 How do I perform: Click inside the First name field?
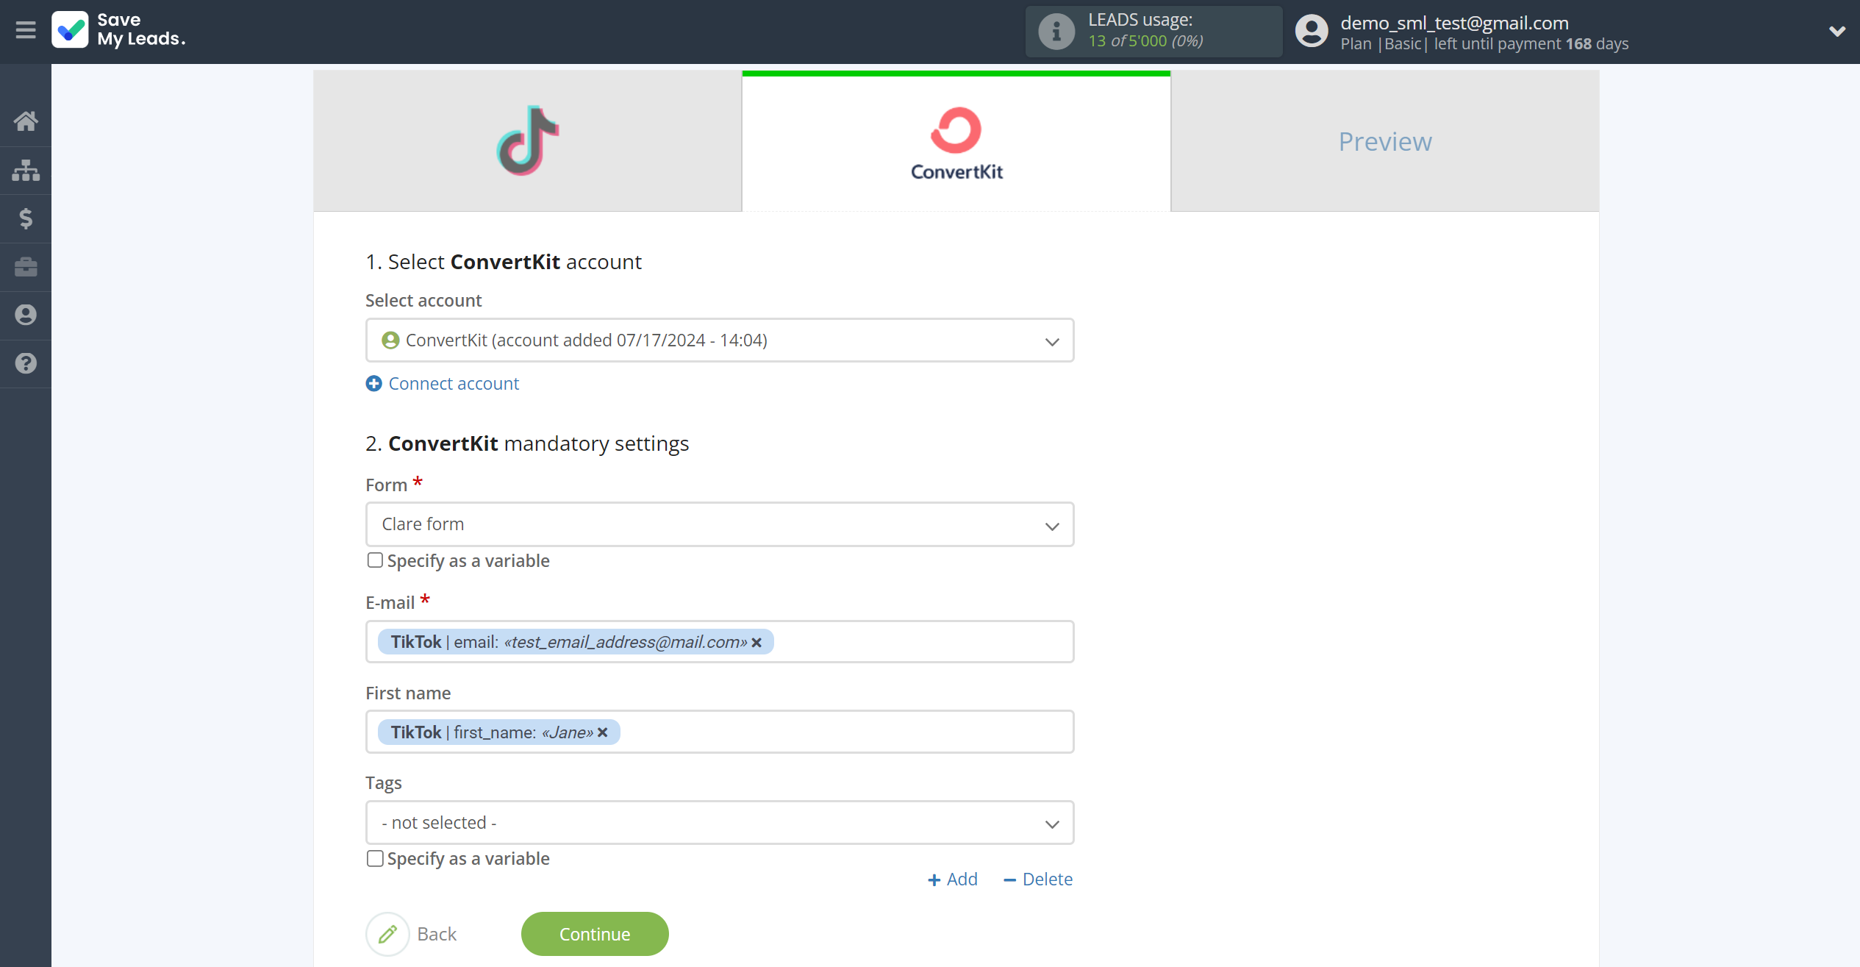click(720, 732)
